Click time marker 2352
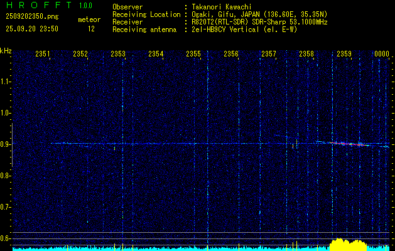 (x=80, y=53)
